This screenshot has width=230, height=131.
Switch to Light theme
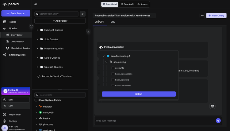(x=16, y=106)
